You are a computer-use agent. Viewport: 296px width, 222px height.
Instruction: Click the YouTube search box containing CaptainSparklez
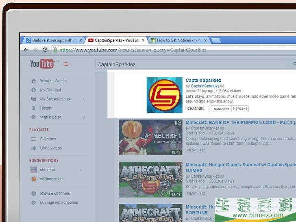pos(190,64)
